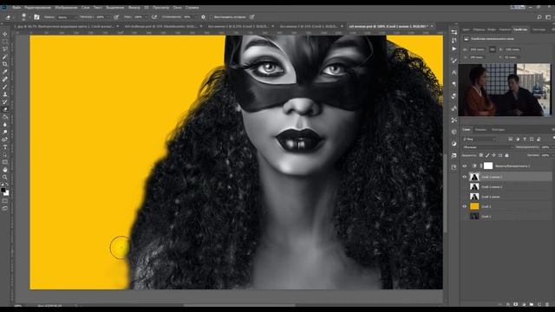Show the hidden Слой 1 копия layer
The width and height of the screenshot is (555, 312).
tap(465, 197)
